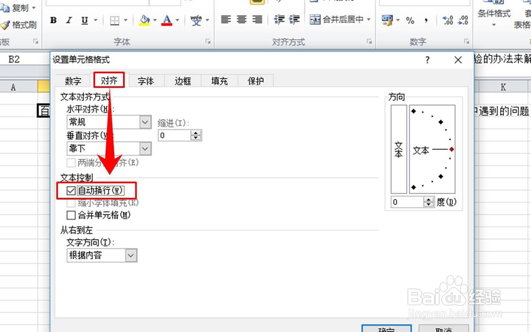This screenshot has height=332, width=531.
Task: Switch to the 边框 tab
Action: (x=182, y=81)
